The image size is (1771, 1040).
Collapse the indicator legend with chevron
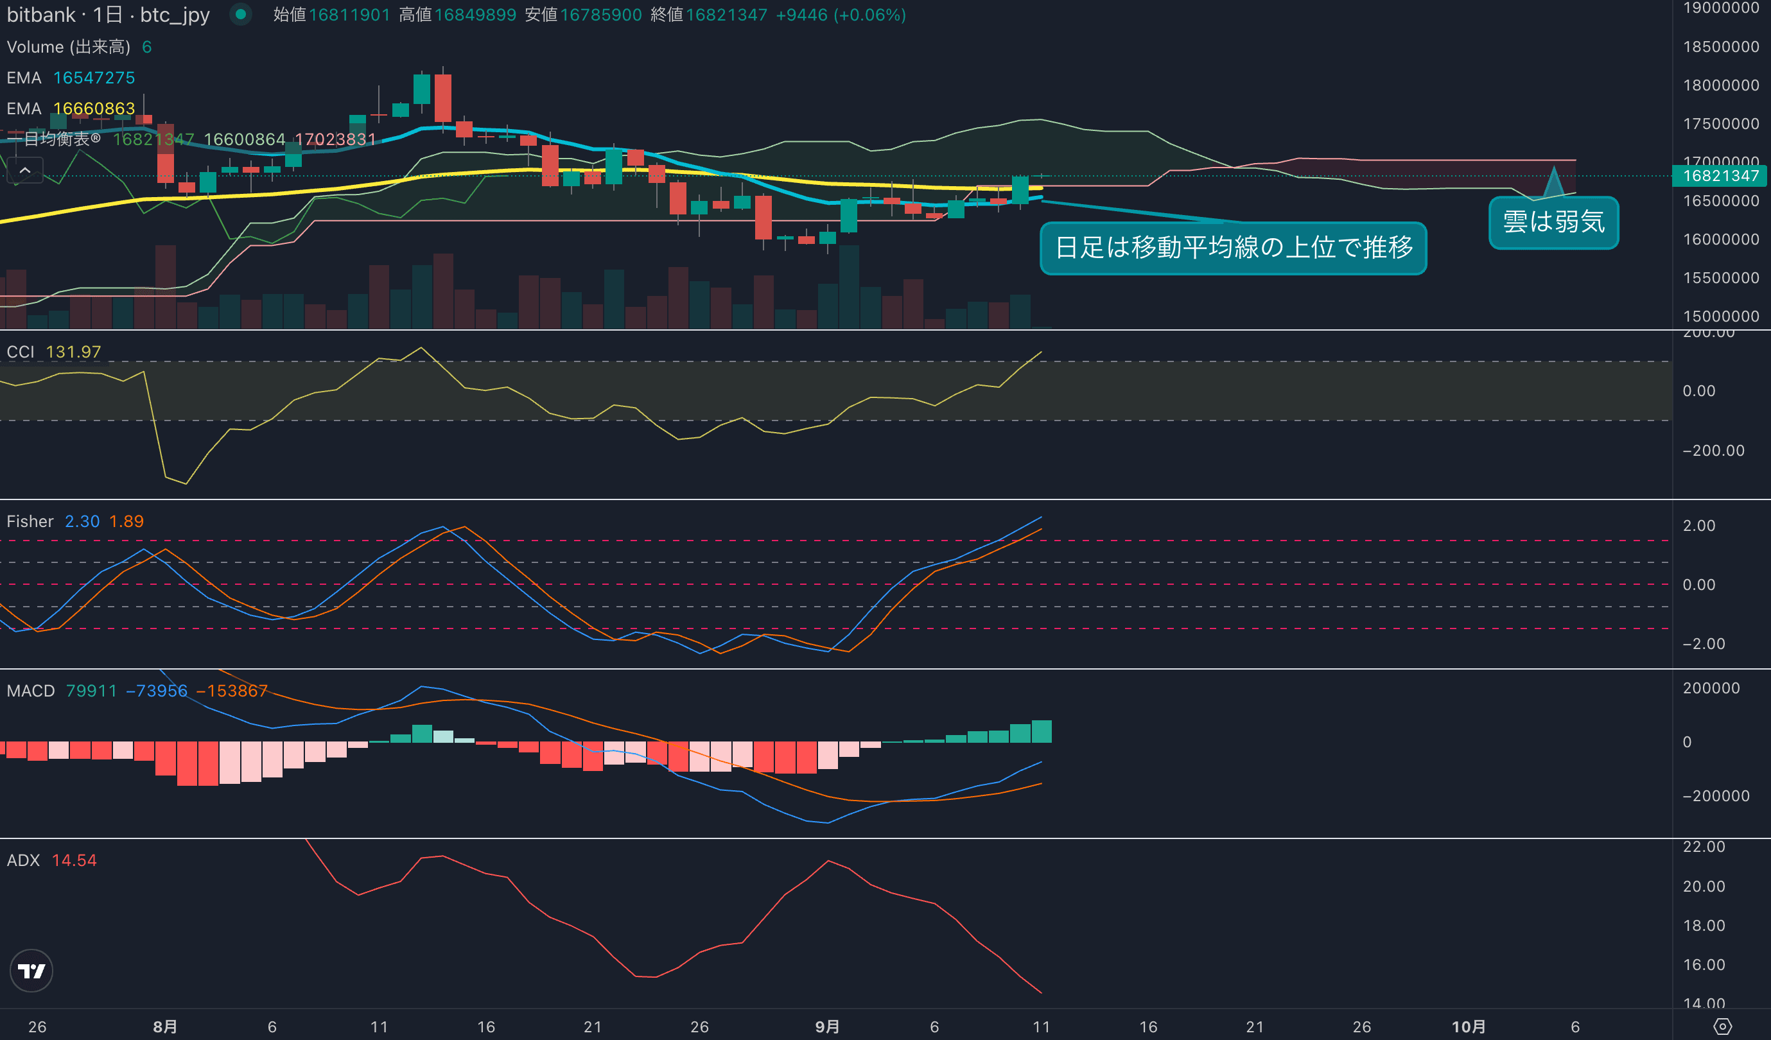(x=24, y=171)
